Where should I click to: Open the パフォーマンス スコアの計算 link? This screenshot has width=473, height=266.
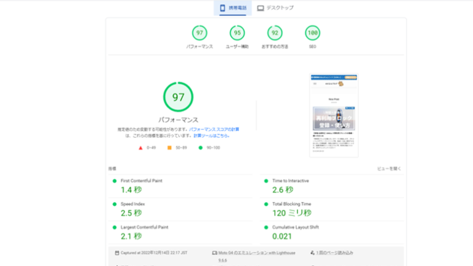(214, 130)
